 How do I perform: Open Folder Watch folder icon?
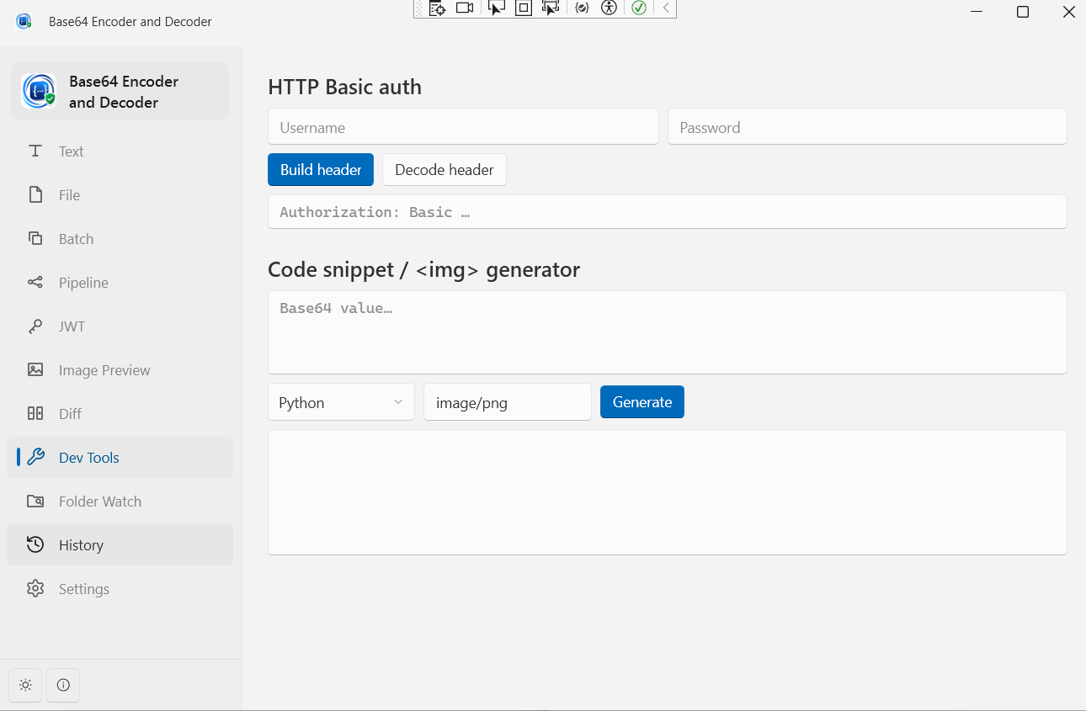(x=35, y=501)
